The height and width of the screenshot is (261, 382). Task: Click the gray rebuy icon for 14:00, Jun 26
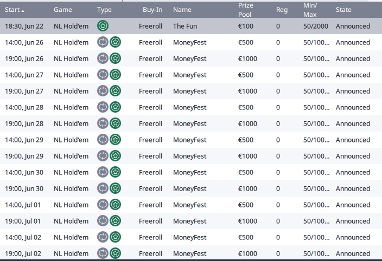pyautogui.click(x=103, y=42)
